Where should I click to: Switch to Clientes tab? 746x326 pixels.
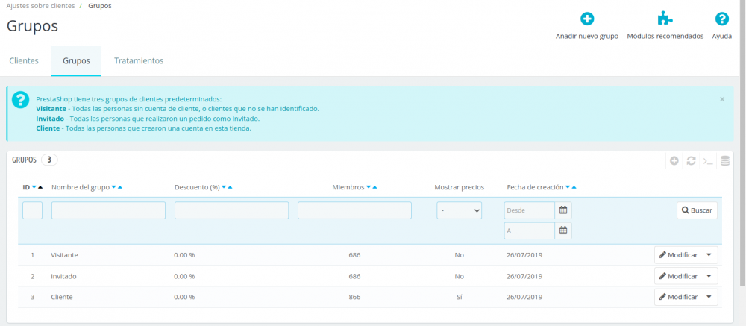[24, 61]
